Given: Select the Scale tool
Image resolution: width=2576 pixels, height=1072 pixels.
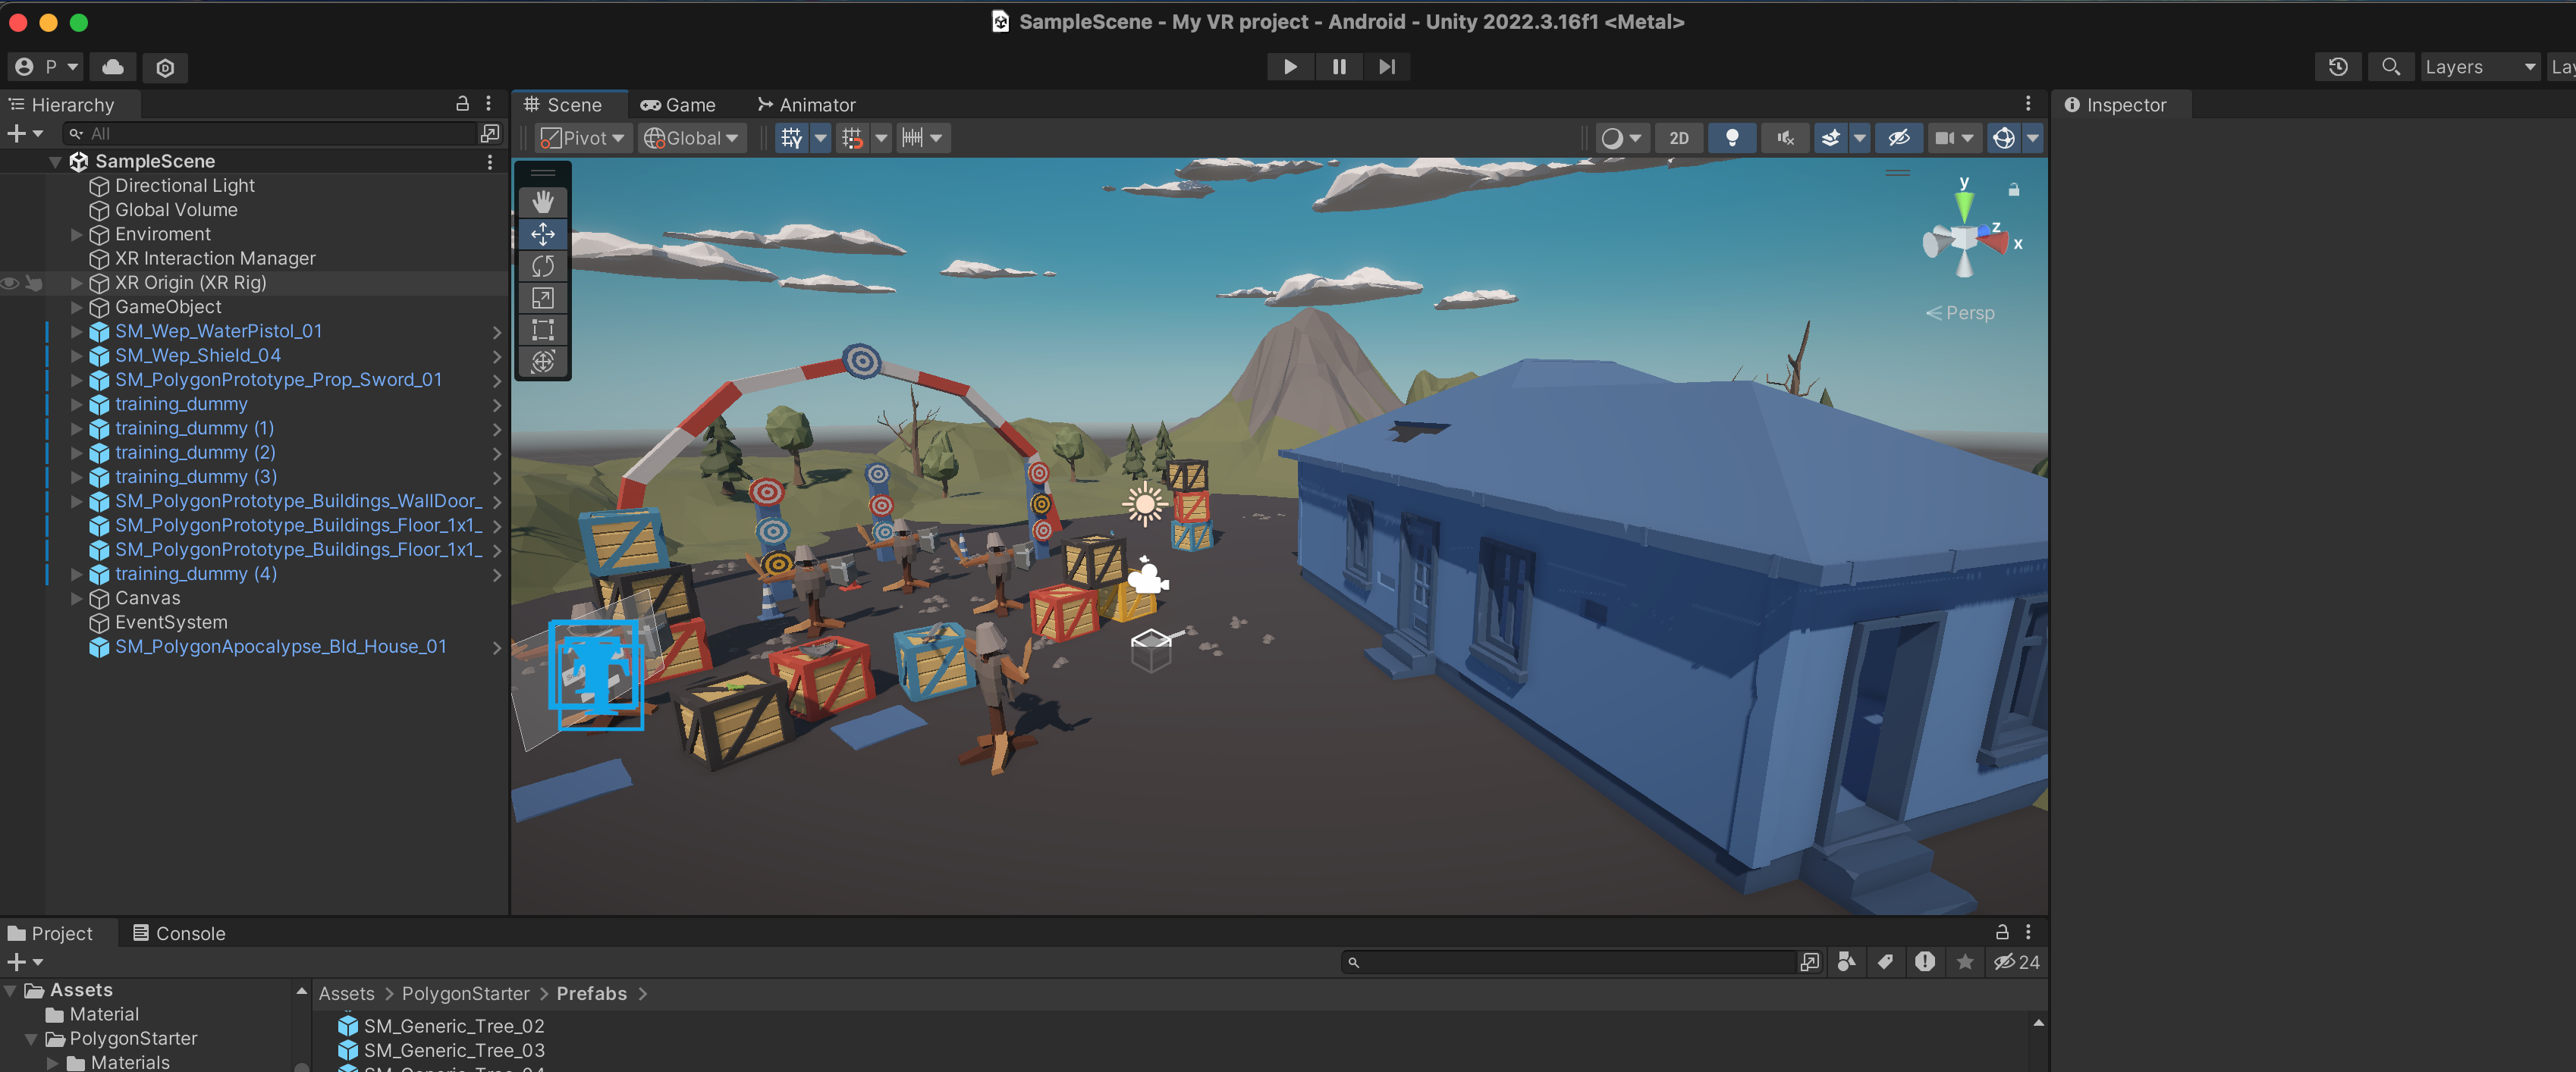Looking at the screenshot, I should [543, 298].
